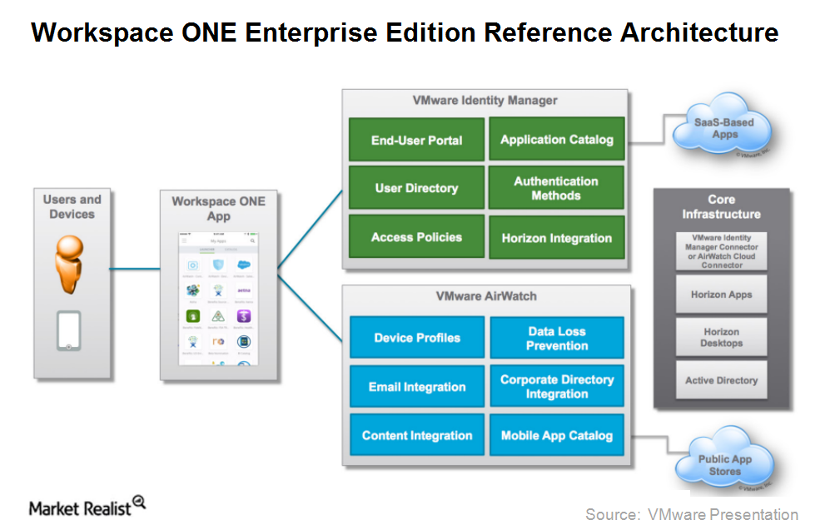Screen dimensions: 830x530
Task: Click the Horizon Desktops box
Action: [722, 337]
